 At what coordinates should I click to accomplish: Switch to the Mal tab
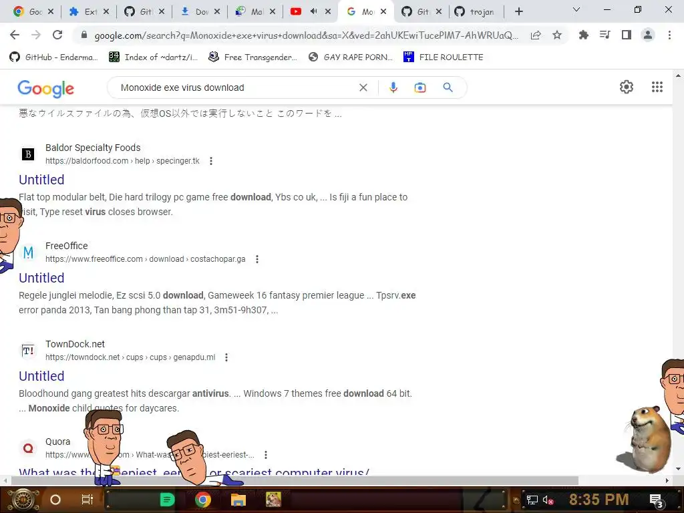(x=251, y=12)
